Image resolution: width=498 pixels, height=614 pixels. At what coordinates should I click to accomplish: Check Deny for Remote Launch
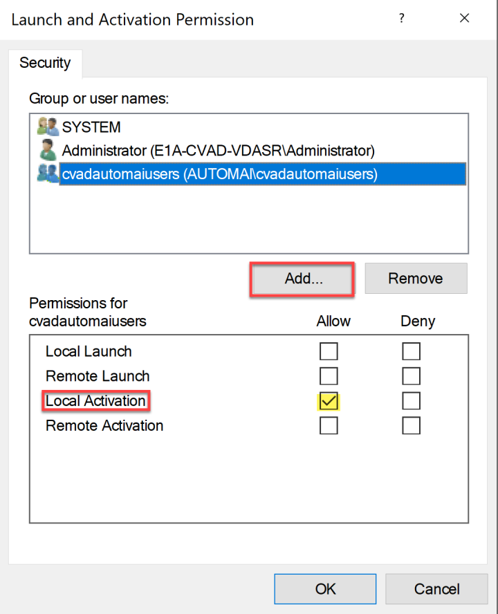pos(411,376)
